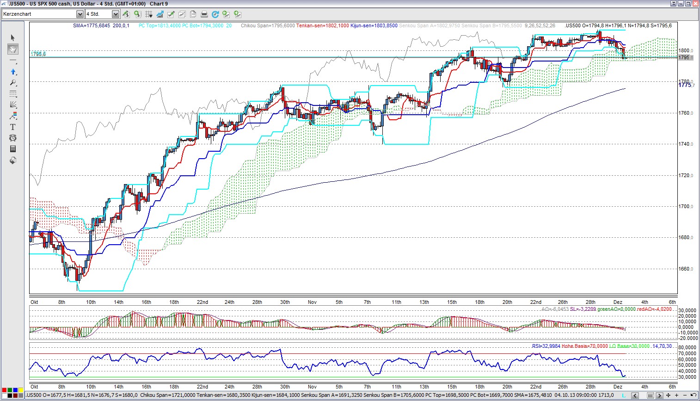Screen dimensions: 700x401
Task: Select the arrow pointer tool
Action: click(x=12, y=37)
